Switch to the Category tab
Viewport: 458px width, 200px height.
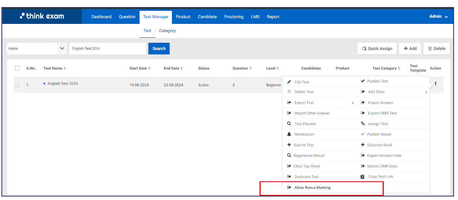point(167,31)
